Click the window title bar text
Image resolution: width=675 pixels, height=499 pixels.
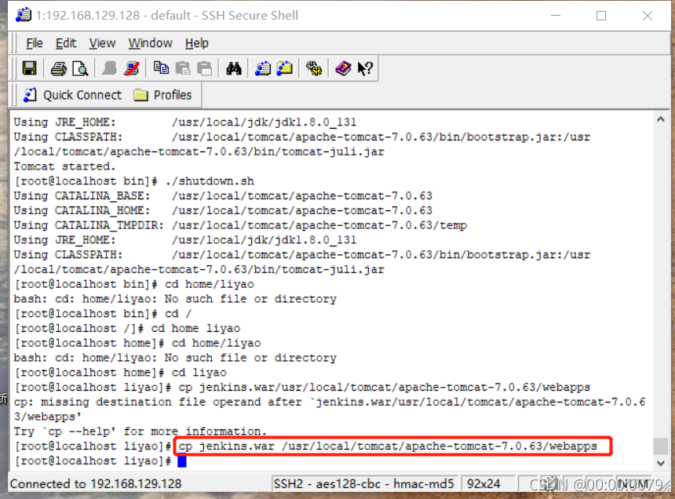[x=167, y=16]
